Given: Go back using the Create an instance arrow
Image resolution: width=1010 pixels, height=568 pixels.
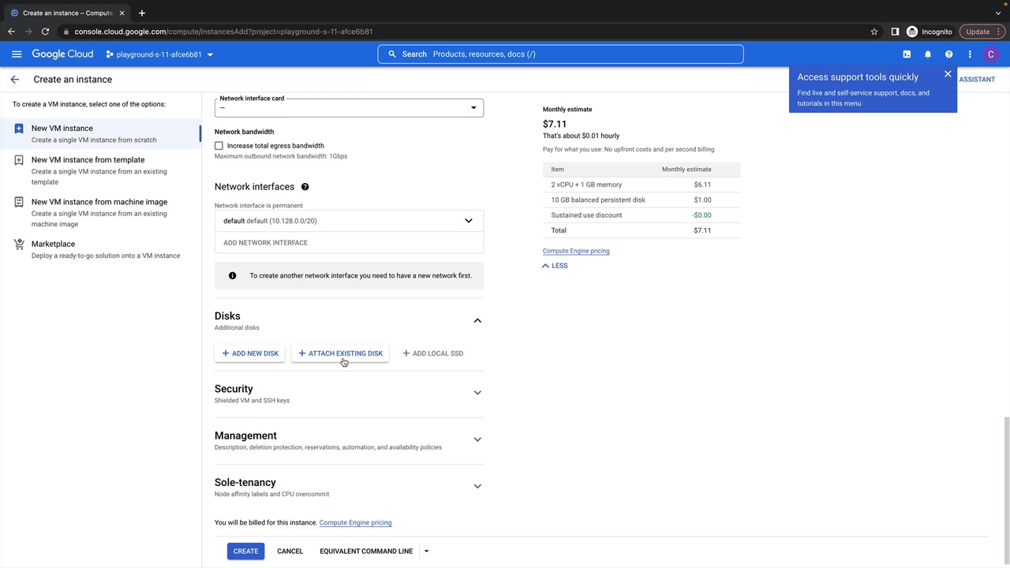Looking at the screenshot, I should [x=14, y=80].
